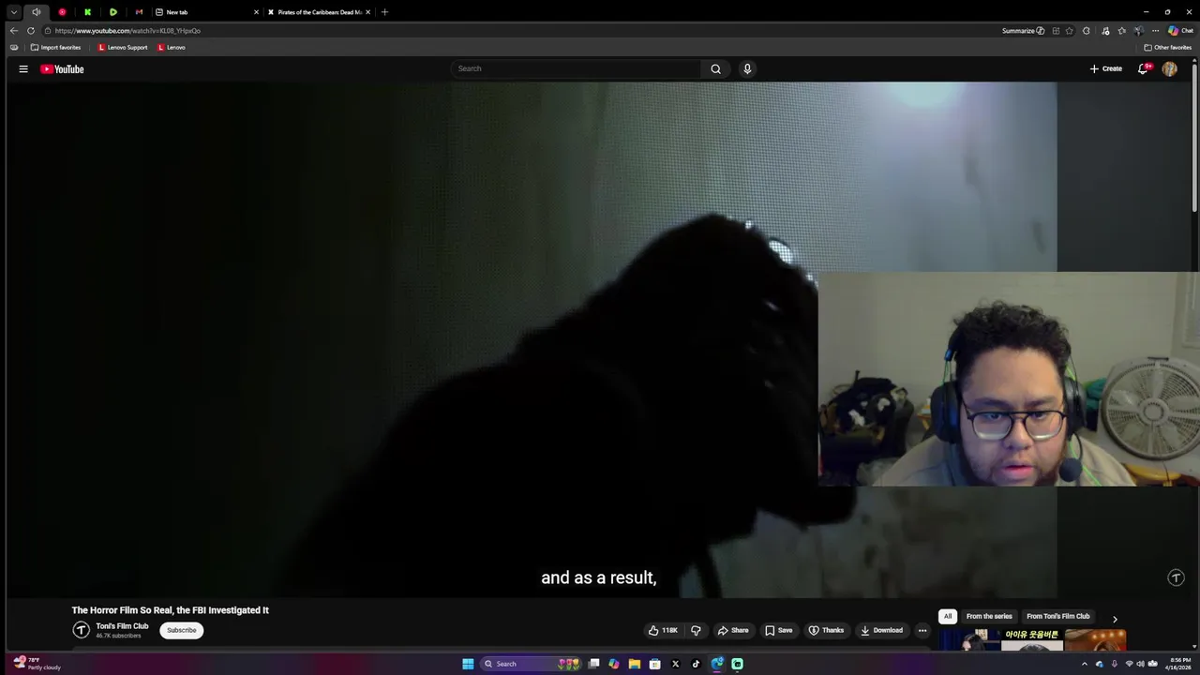Open the split screen/apps icon in address bar
The height and width of the screenshot is (675, 1200).
pos(1056,31)
